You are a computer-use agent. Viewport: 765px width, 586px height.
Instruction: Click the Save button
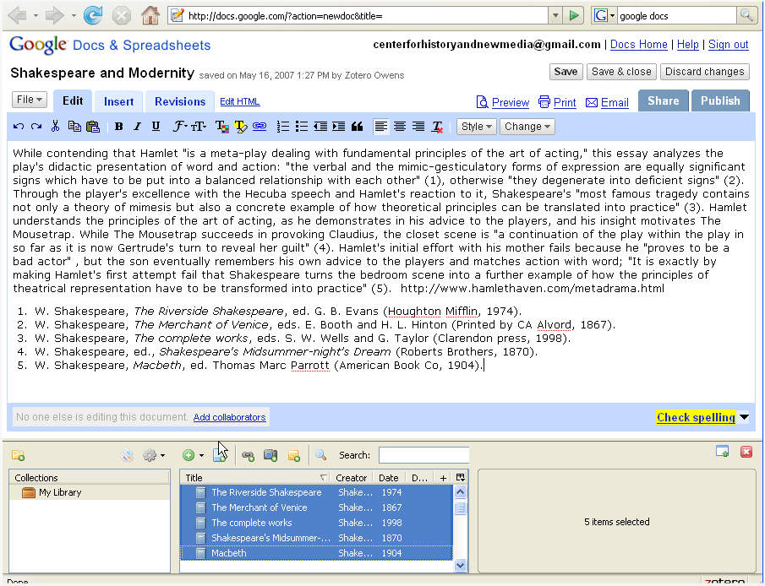tap(566, 72)
